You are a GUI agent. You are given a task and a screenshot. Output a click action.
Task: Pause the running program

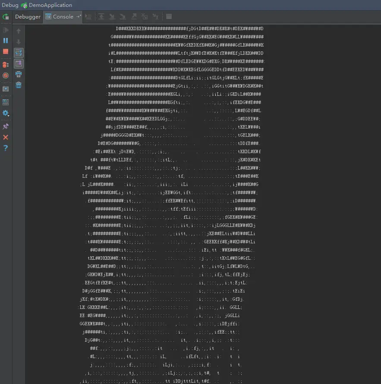[6, 41]
